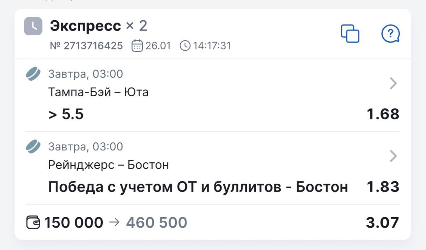Viewport: 426px width, 250px height.
Task: Open the help question mark icon
Action: 391,34
